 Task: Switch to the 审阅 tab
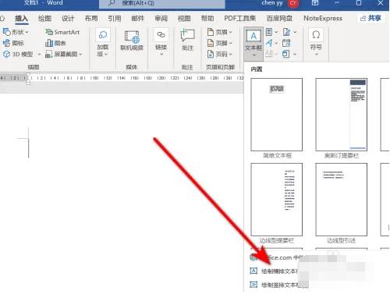coord(161,19)
